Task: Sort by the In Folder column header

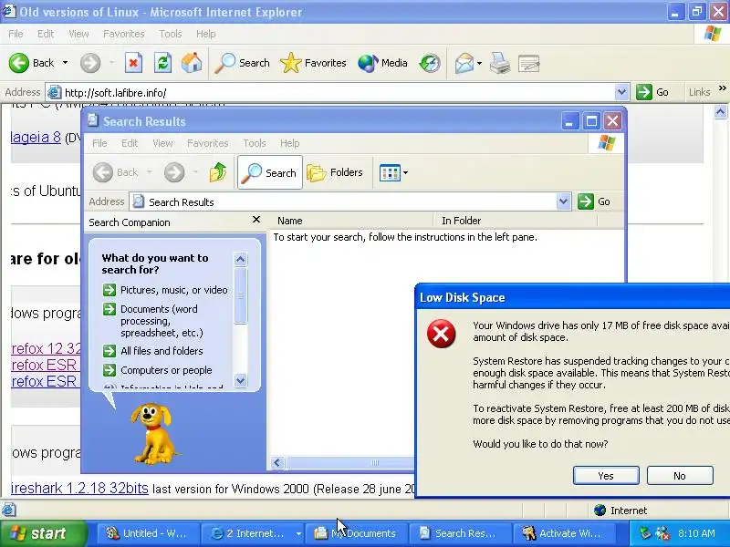Action: tap(516, 221)
